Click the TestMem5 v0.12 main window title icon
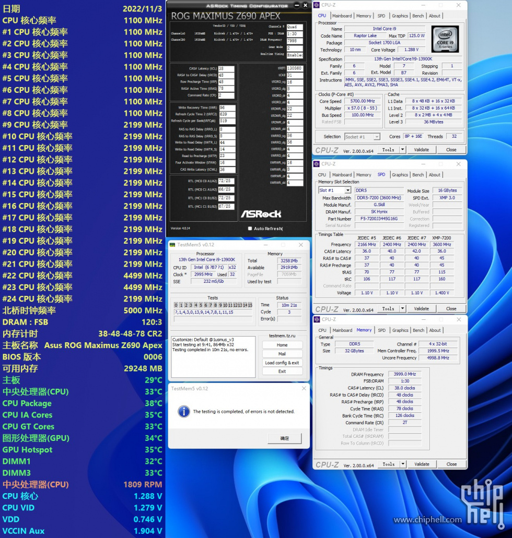The width and height of the screenshot is (512, 538). click(x=172, y=245)
